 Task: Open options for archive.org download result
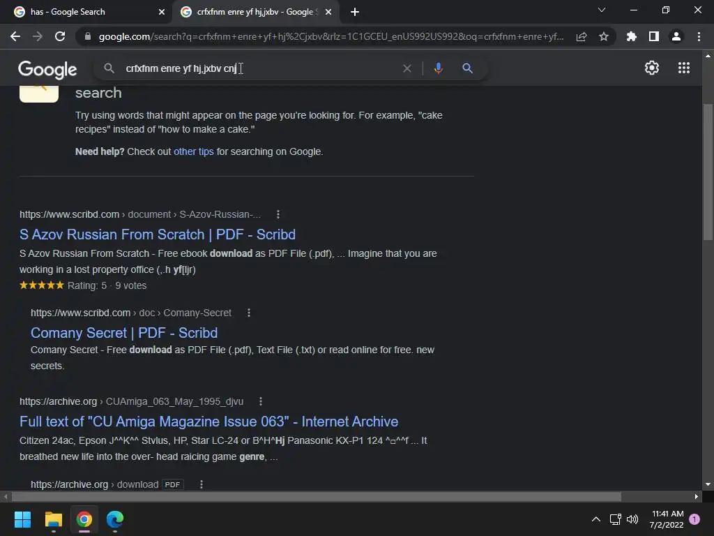click(x=202, y=484)
